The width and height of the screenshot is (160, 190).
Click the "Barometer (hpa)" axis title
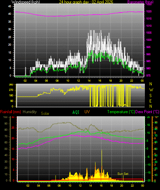140,2
